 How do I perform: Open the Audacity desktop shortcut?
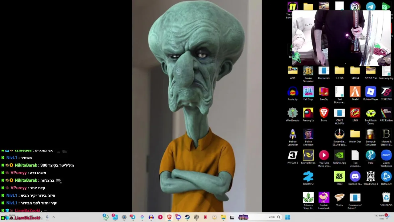[x=292, y=94]
